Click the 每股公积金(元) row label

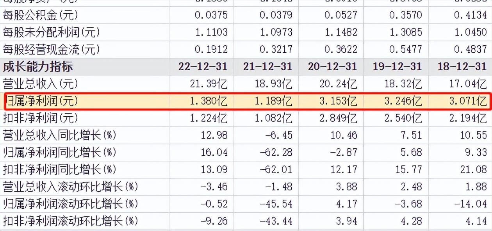(41, 15)
